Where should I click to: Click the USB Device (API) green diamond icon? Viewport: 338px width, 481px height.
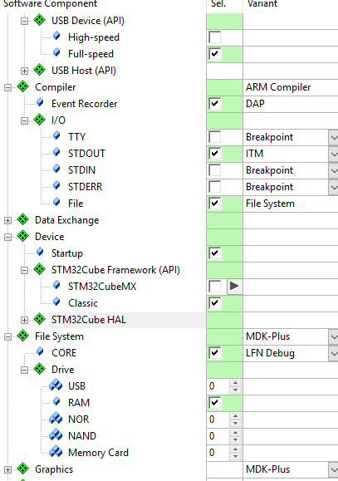click(39, 20)
